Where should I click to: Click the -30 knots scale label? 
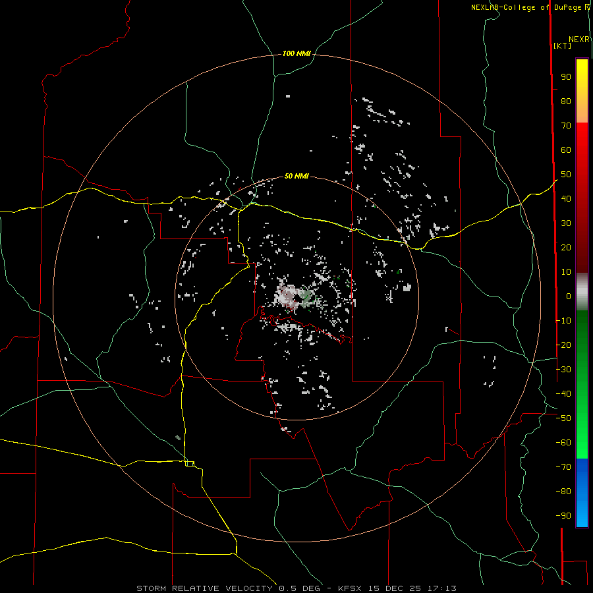click(x=563, y=370)
